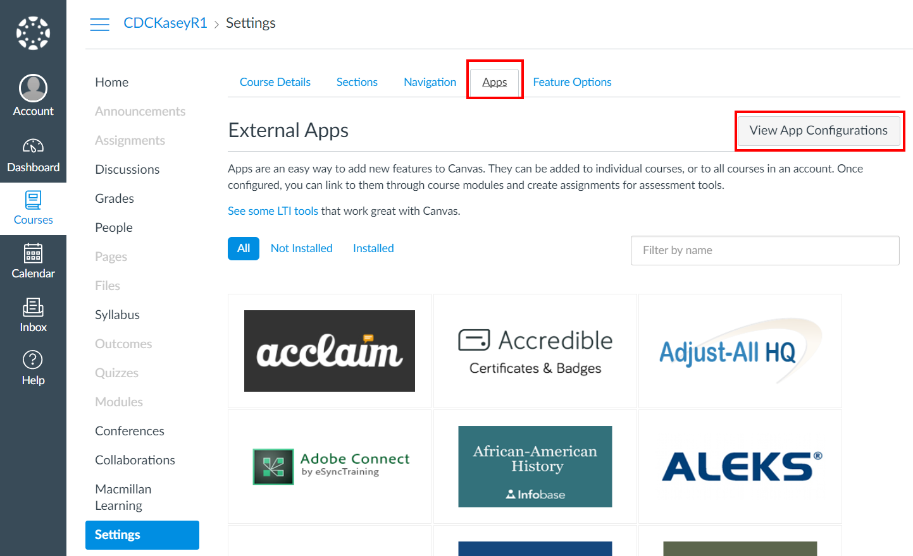Open Courses from the sidebar

(x=33, y=208)
